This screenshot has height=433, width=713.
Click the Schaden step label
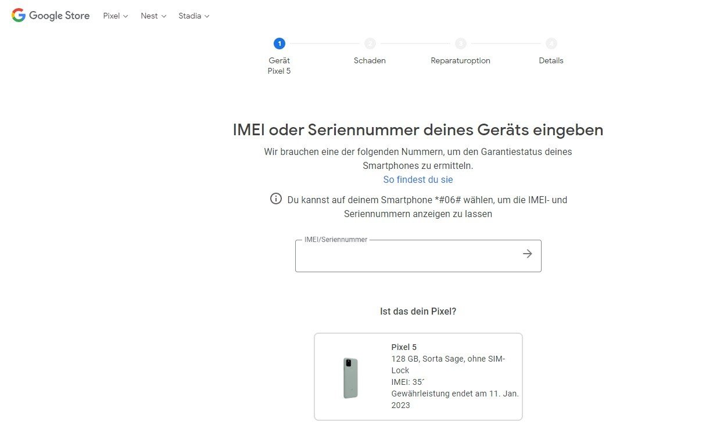point(370,60)
